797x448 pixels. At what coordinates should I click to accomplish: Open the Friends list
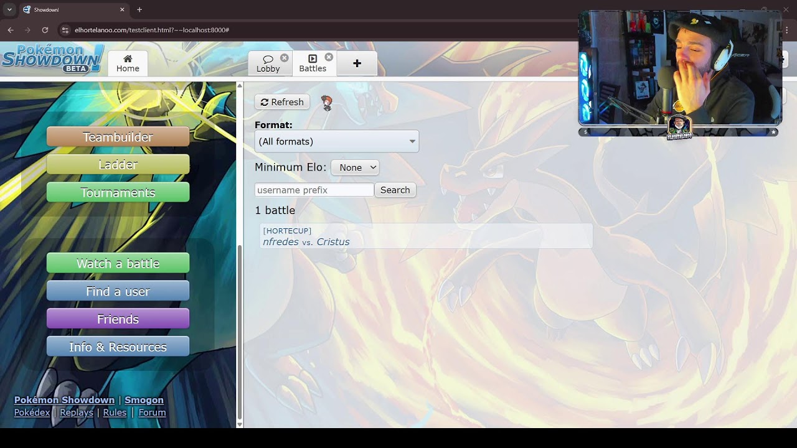118,319
